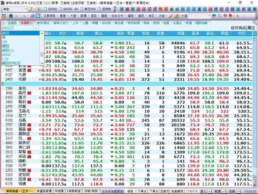
Task: Click the '資' shortcut icon
Action: click(x=249, y=9)
